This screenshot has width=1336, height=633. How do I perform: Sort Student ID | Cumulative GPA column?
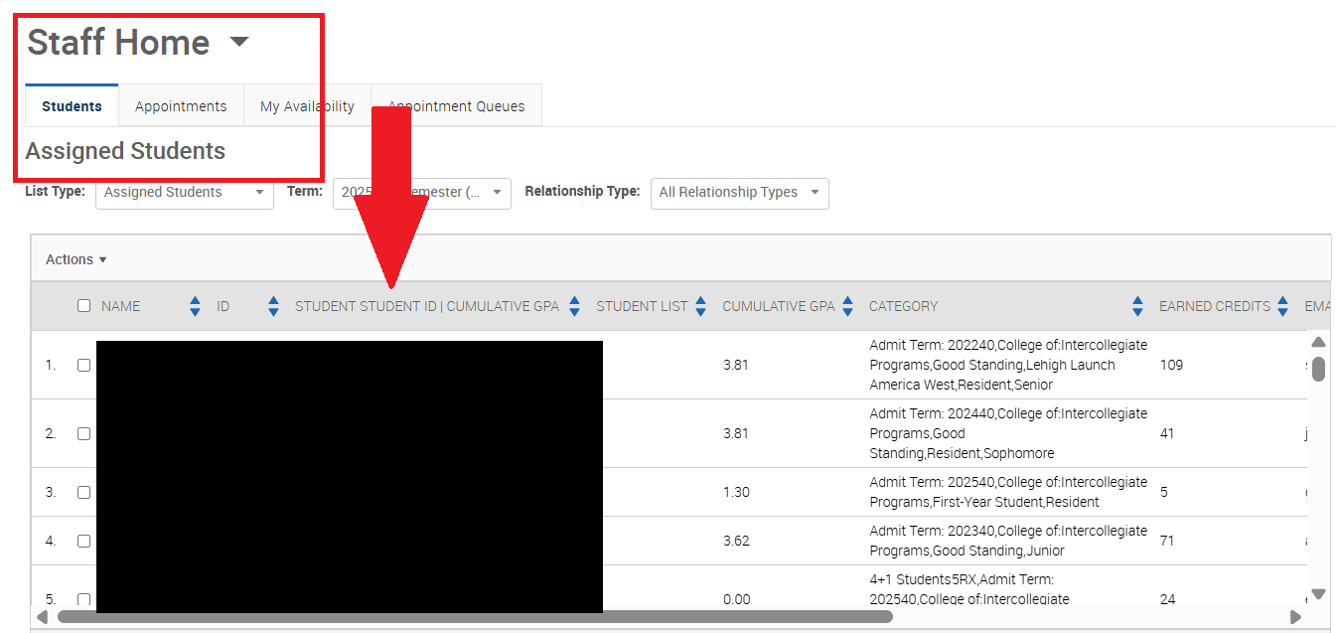[574, 307]
